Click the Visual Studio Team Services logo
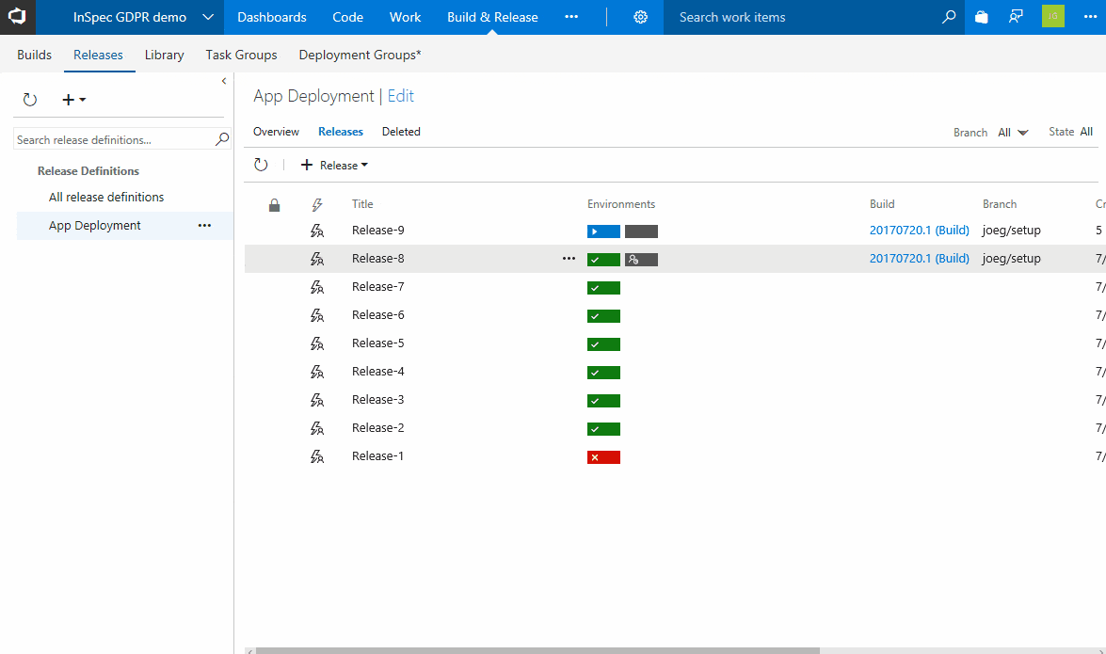Screen dimensions: 1106x654 click(x=18, y=17)
